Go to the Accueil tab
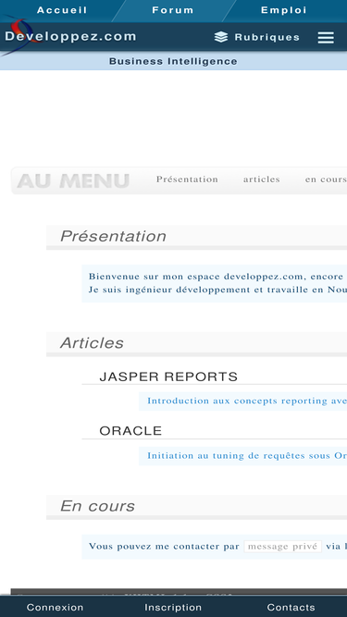Image resolution: width=347 pixels, height=617 pixels. point(62,10)
